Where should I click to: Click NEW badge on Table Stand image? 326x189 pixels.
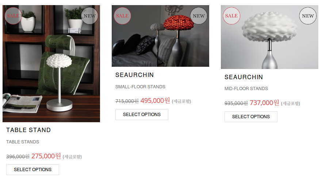pyautogui.click(x=89, y=16)
